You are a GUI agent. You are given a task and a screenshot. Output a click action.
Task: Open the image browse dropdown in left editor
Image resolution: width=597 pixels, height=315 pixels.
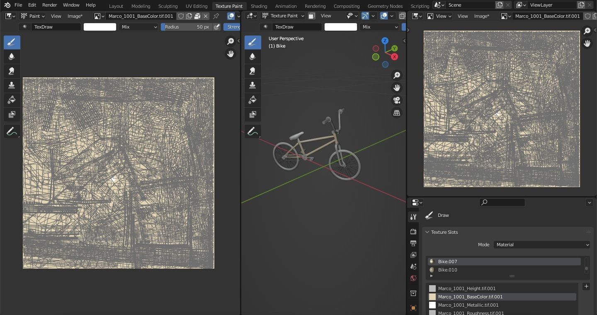[x=99, y=16]
